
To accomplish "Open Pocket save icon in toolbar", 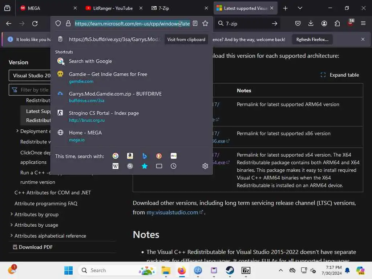I will (x=298, y=23).
